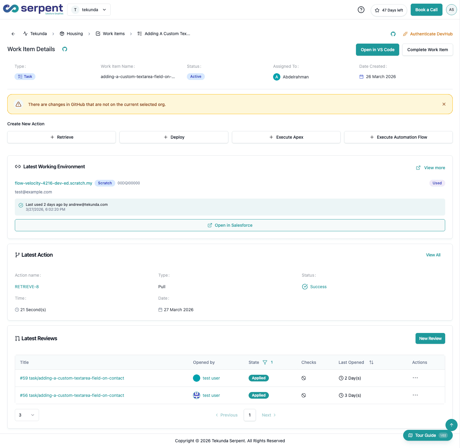Open the AS user avatar menu
This screenshot has height=448, width=460.
click(451, 10)
